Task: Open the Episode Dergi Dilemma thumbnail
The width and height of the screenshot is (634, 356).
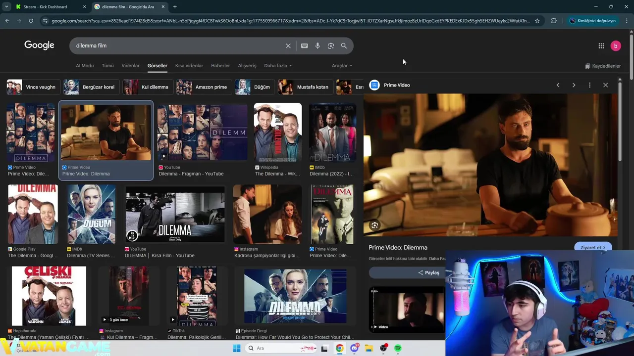Action: [295, 296]
